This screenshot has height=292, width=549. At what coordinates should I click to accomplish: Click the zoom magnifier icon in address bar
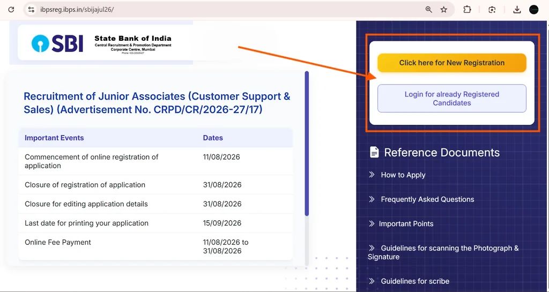pos(428,10)
